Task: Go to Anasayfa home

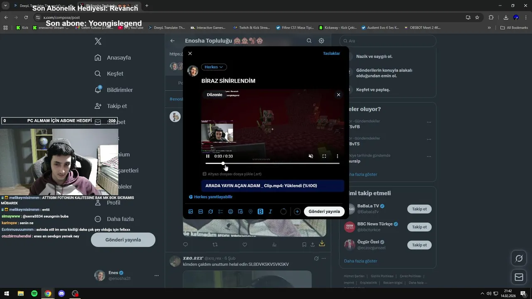Action: point(113,58)
